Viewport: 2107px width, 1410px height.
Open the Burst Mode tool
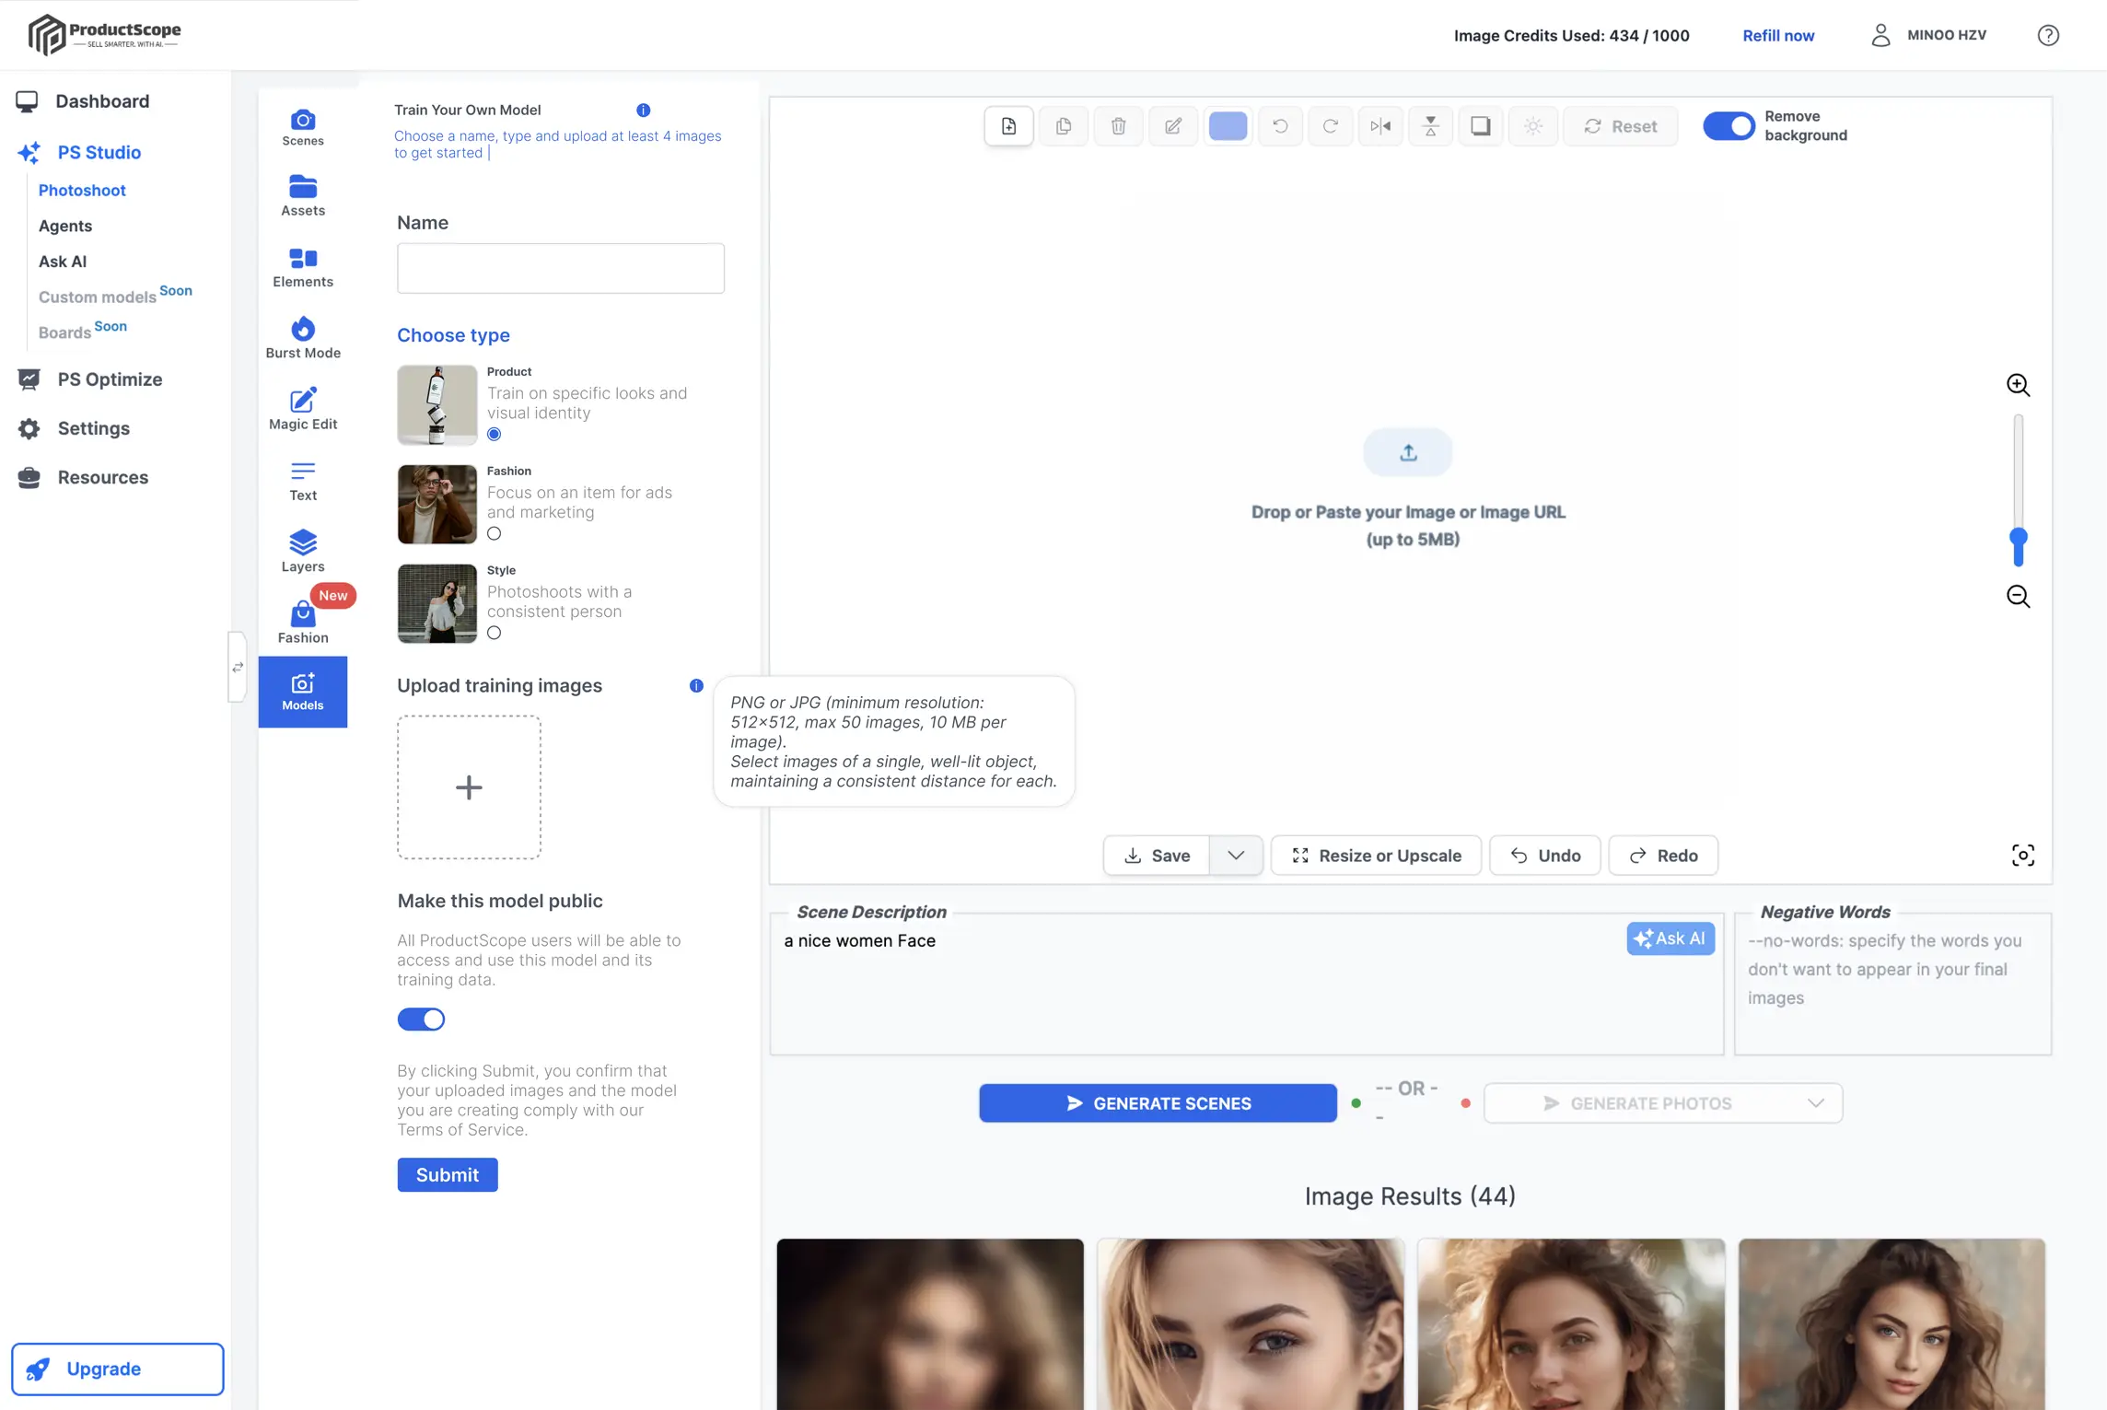tap(302, 337)
